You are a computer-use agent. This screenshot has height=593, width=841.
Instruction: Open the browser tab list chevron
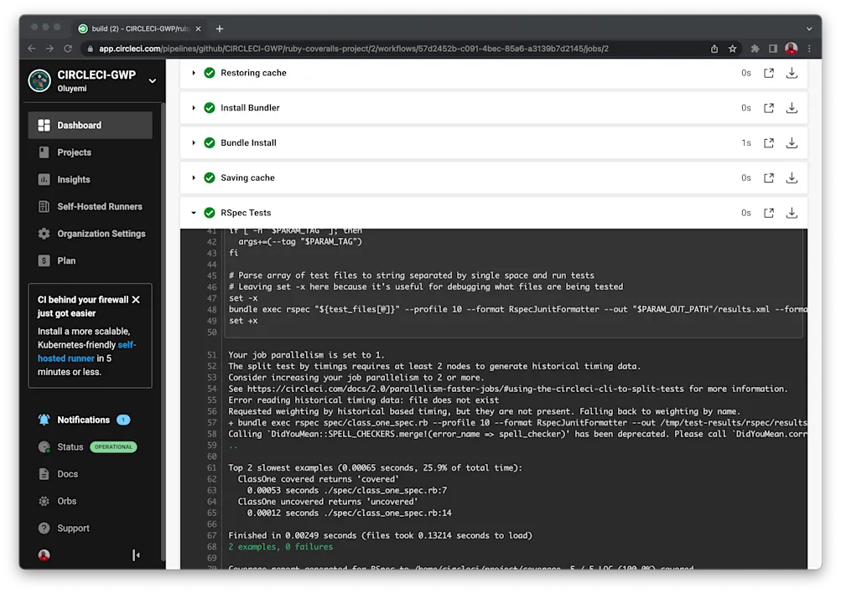(809, 29)
